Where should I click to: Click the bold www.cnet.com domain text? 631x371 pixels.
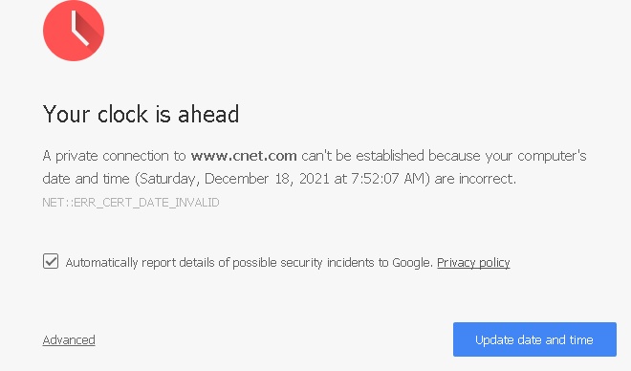point(244,156)
